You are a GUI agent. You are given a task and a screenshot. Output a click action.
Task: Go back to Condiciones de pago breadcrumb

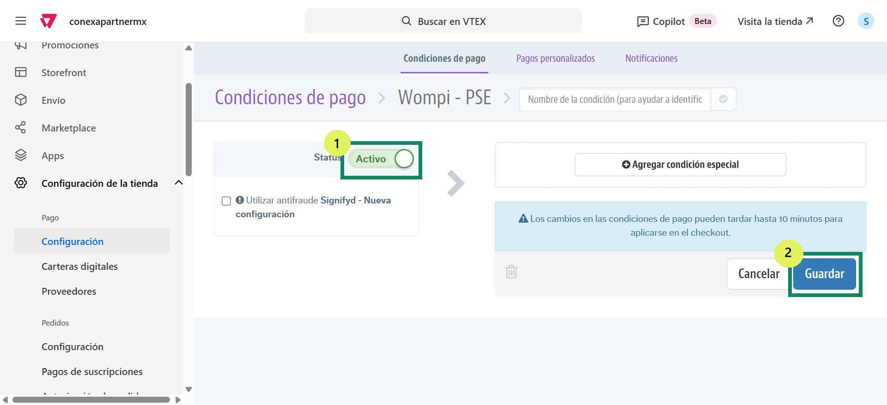tap(290, 98)
